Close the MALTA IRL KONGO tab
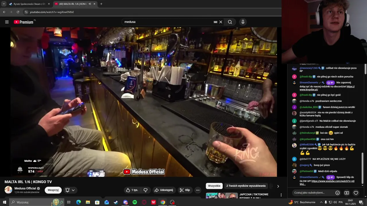Image resolution: width=367 pixels, height=206 pixels. pos(94,4)
